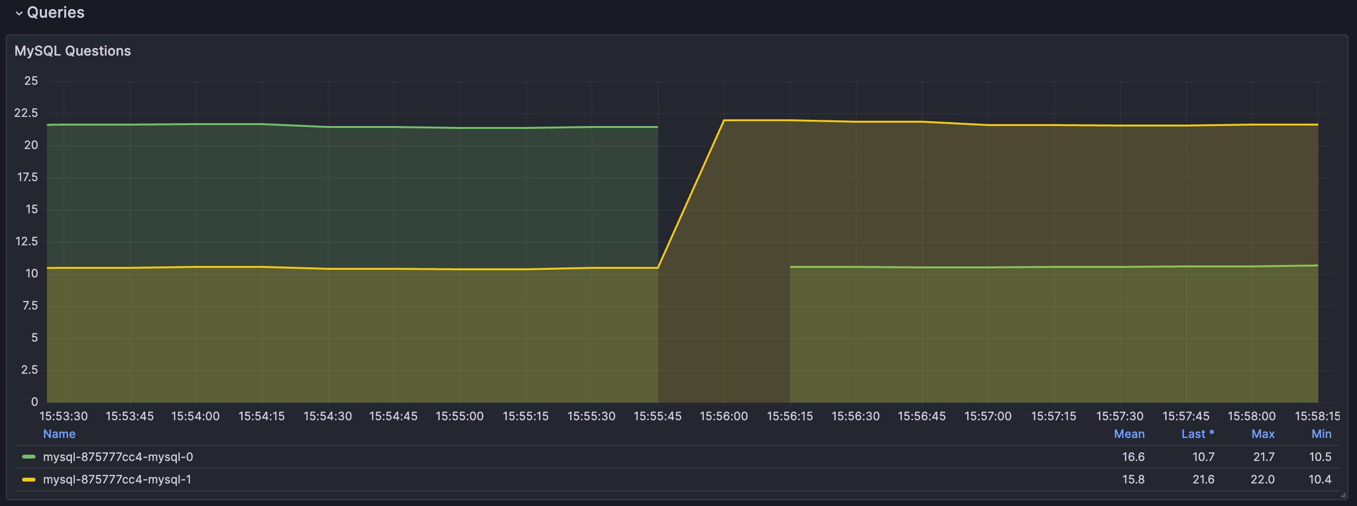Click the yellow mysql-1 legend color swatch
Screen dimensions: 1357x506
28,480
